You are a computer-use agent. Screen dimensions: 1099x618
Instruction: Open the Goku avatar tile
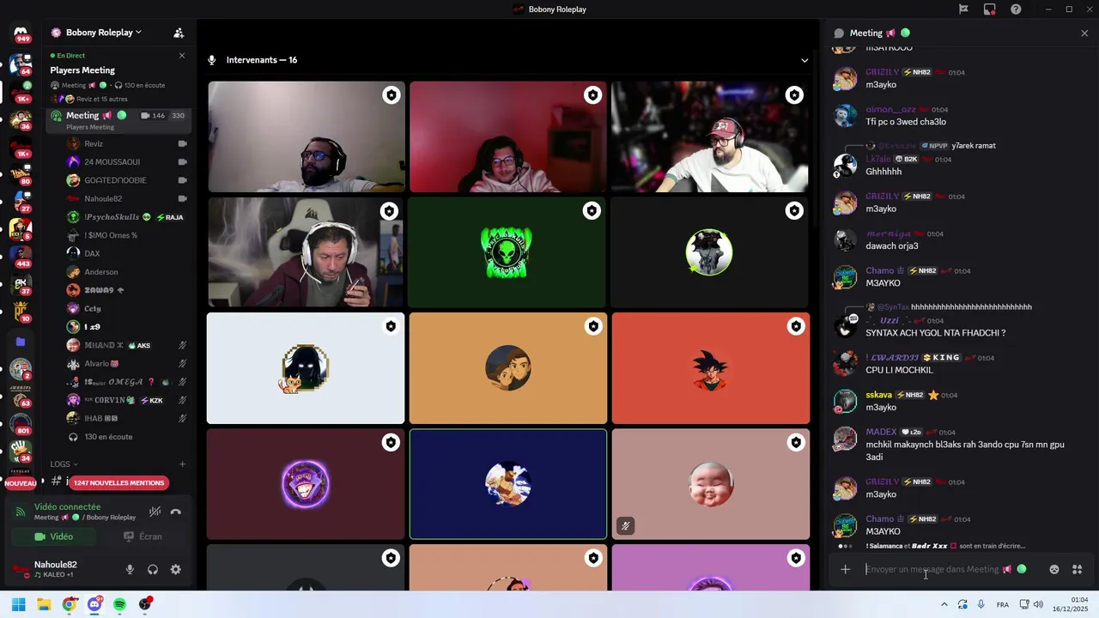(710, 368)
